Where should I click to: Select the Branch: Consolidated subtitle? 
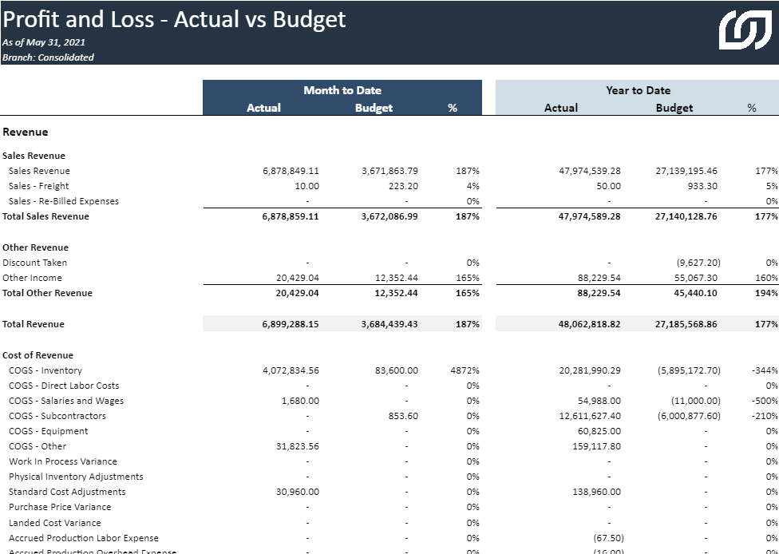click(48, 57)
